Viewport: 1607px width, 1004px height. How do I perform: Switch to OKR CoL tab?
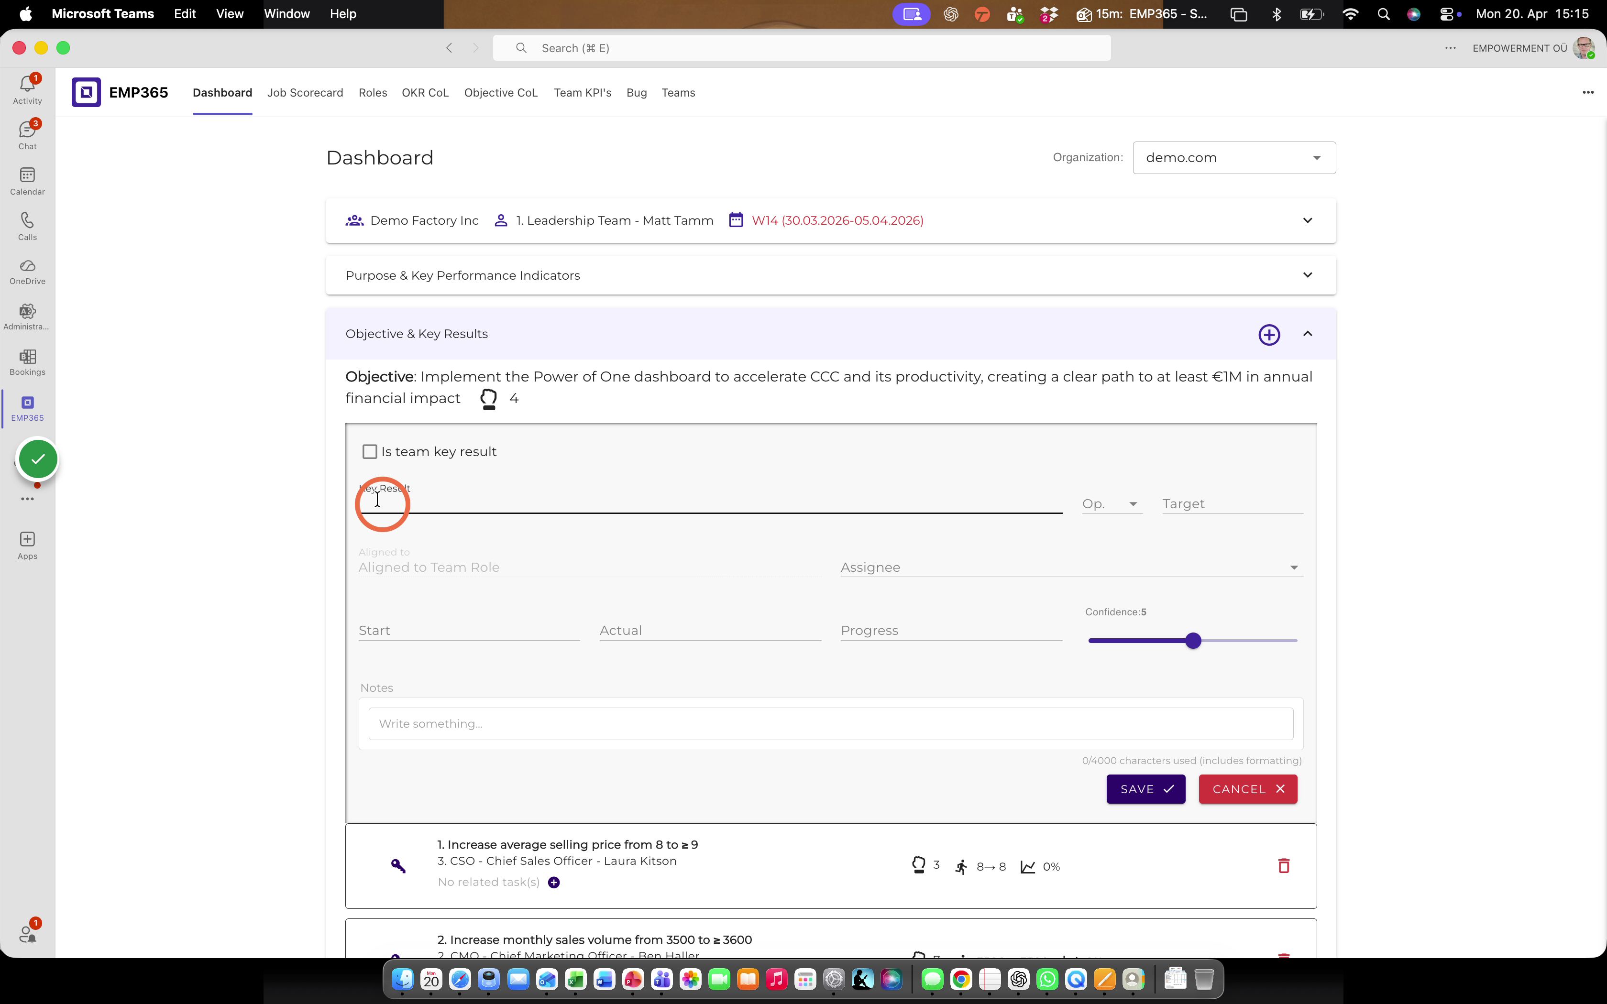(425, 93)
